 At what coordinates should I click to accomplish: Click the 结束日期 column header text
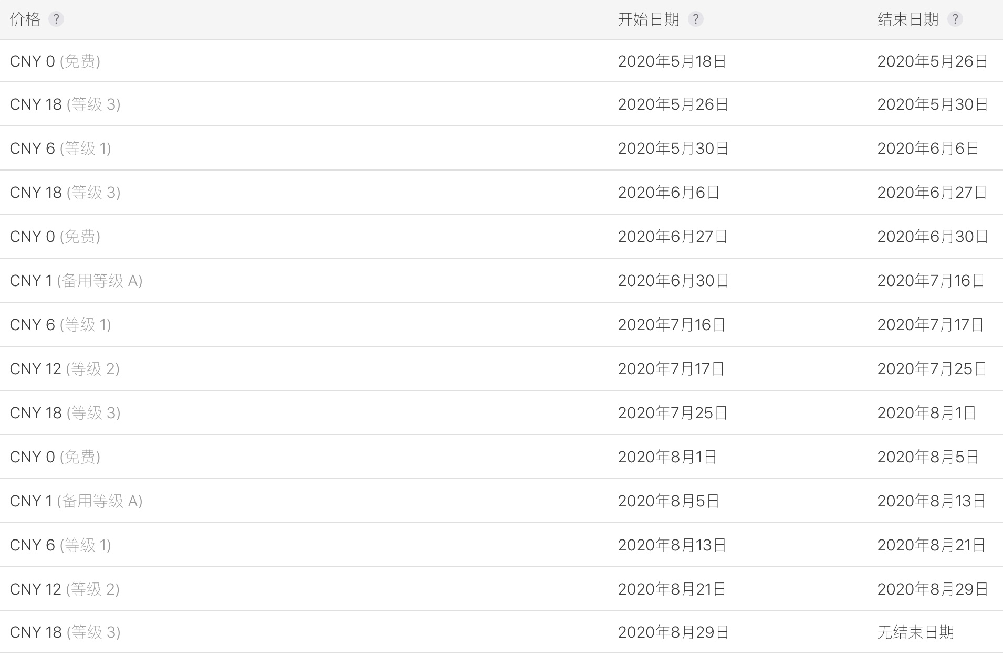click(x=907, y=19)
